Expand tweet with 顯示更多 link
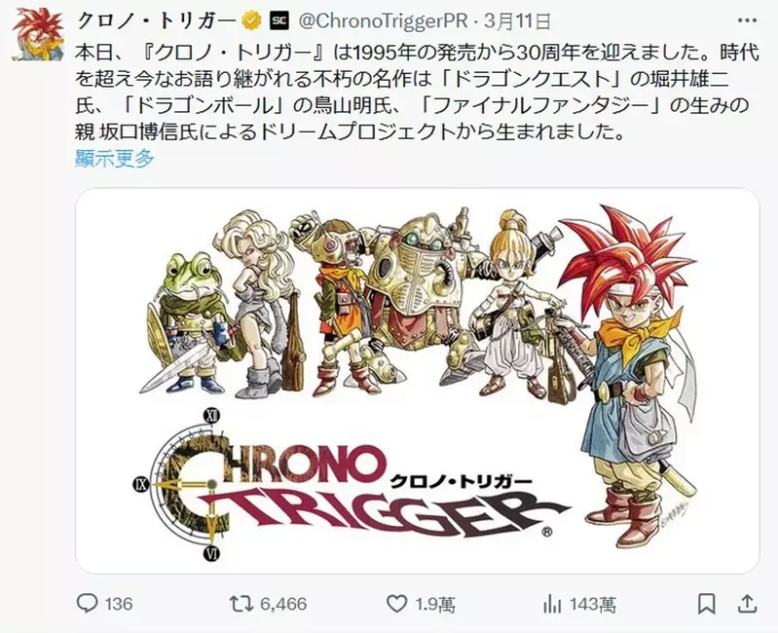This screenshot has height=633, width=778. point(115,158)
